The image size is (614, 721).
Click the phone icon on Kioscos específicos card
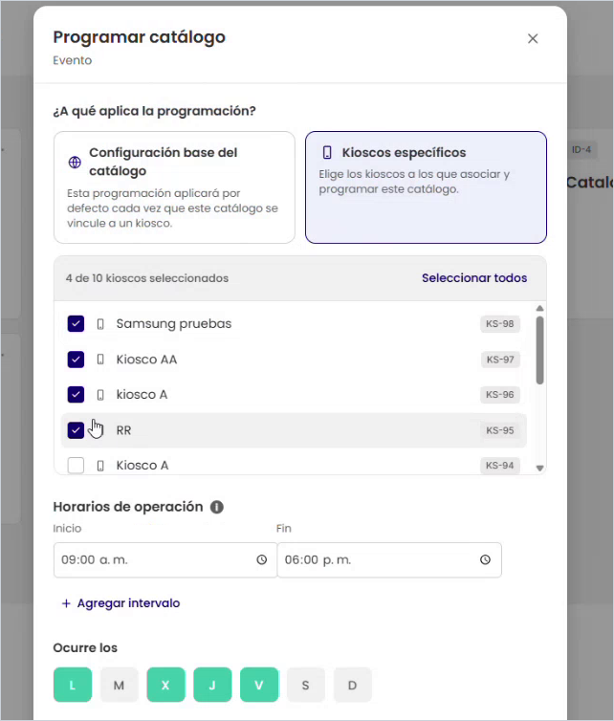(327, 153)
